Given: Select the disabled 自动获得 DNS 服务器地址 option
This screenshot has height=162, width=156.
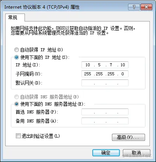Looking at the screenshot, I should (x=17, y=97).
